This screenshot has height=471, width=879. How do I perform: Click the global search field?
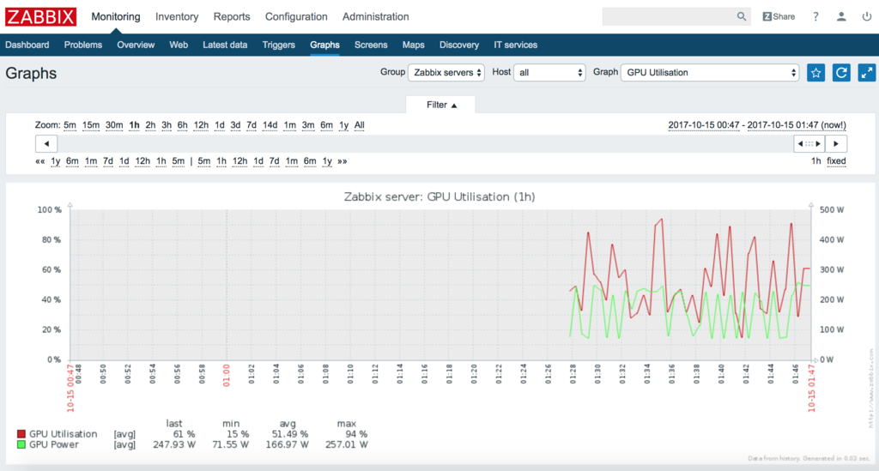(x=668, y=17)
